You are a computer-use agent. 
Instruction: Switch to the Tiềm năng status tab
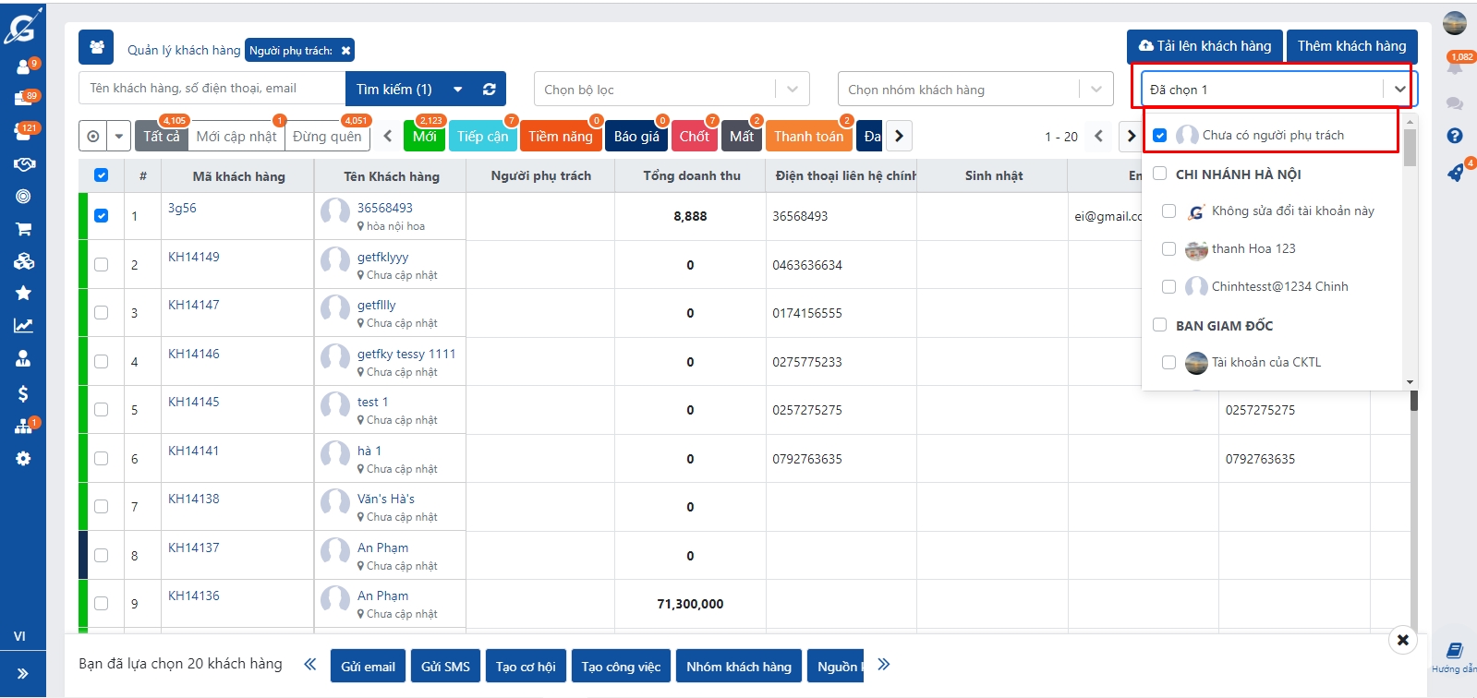[560, 137]
